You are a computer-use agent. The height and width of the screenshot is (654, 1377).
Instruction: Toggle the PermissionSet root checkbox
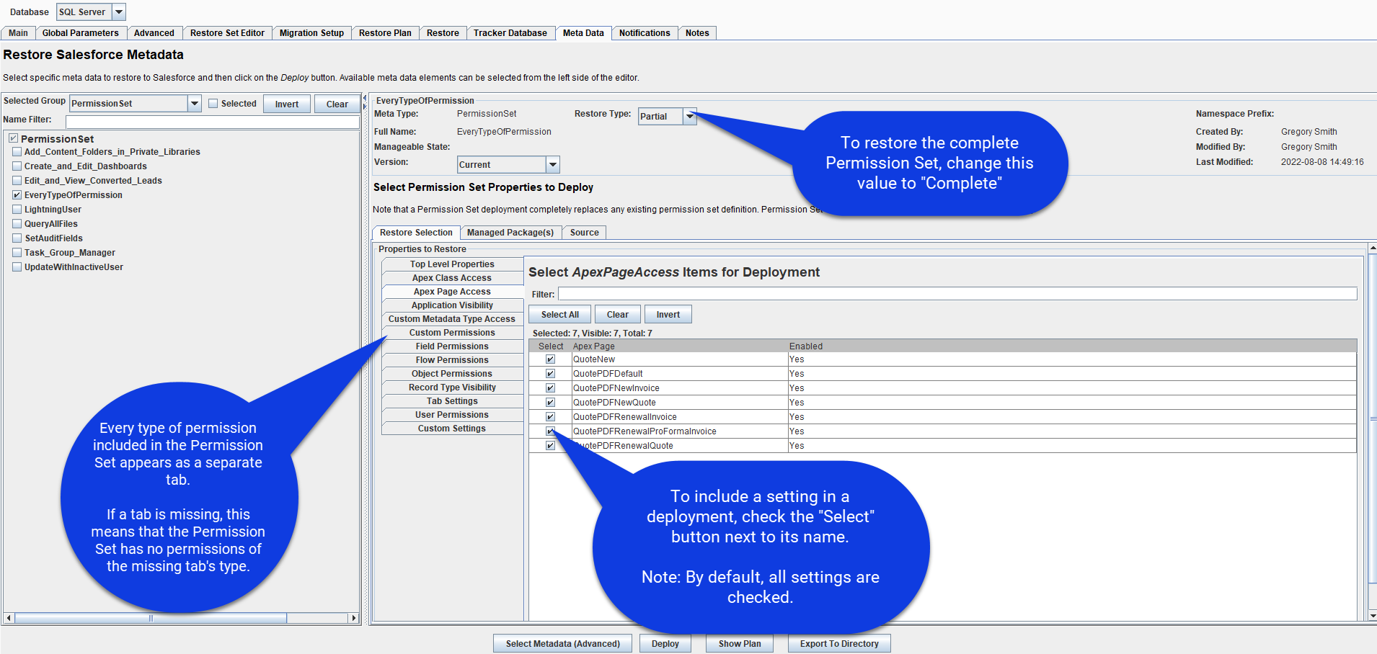click(x=13, y=138)
